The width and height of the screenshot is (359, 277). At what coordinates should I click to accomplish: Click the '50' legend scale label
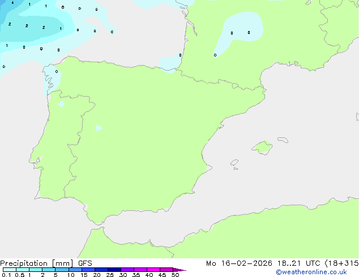point(175,275)
